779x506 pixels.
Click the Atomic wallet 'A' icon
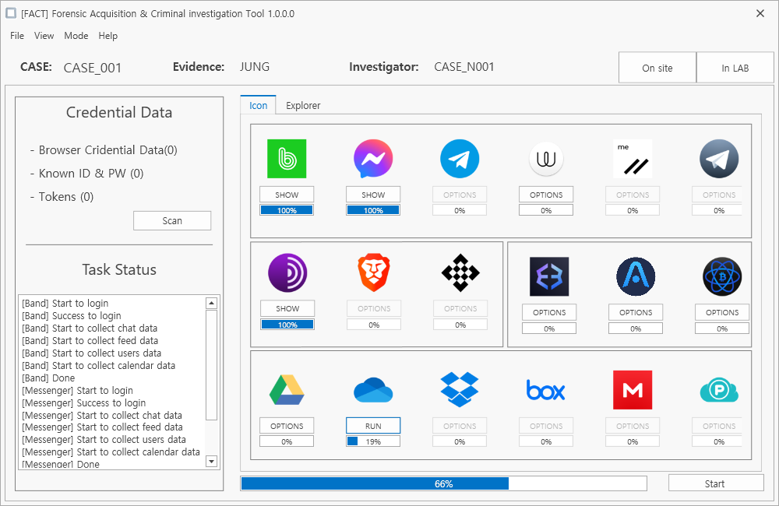tap(636, 276)
